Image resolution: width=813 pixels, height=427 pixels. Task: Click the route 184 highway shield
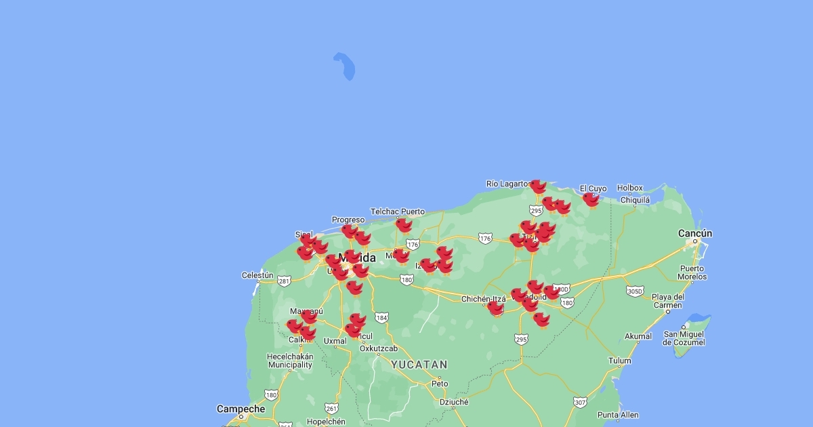pyautogui.click(x=381, y=317)
